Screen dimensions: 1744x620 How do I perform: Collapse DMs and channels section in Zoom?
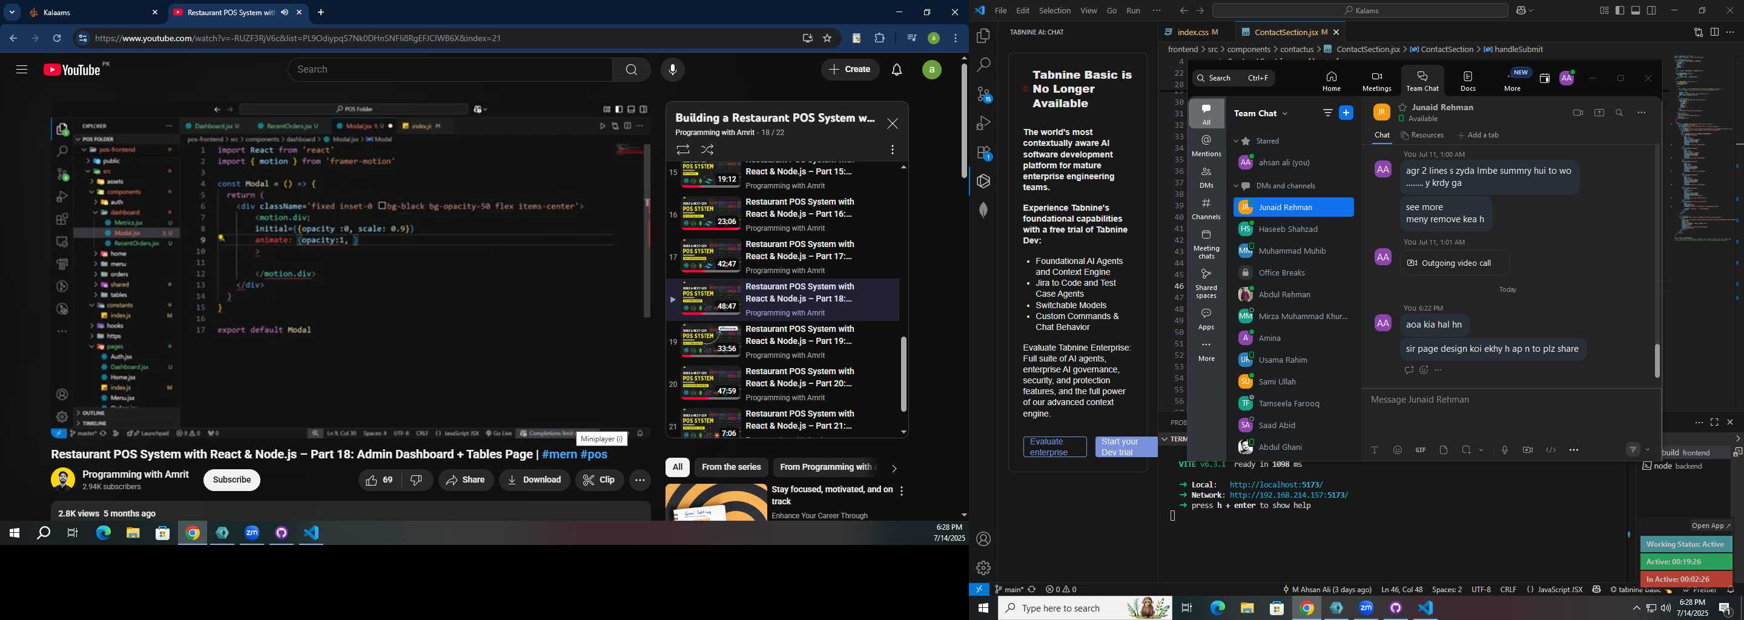[x=1235, y=186]
